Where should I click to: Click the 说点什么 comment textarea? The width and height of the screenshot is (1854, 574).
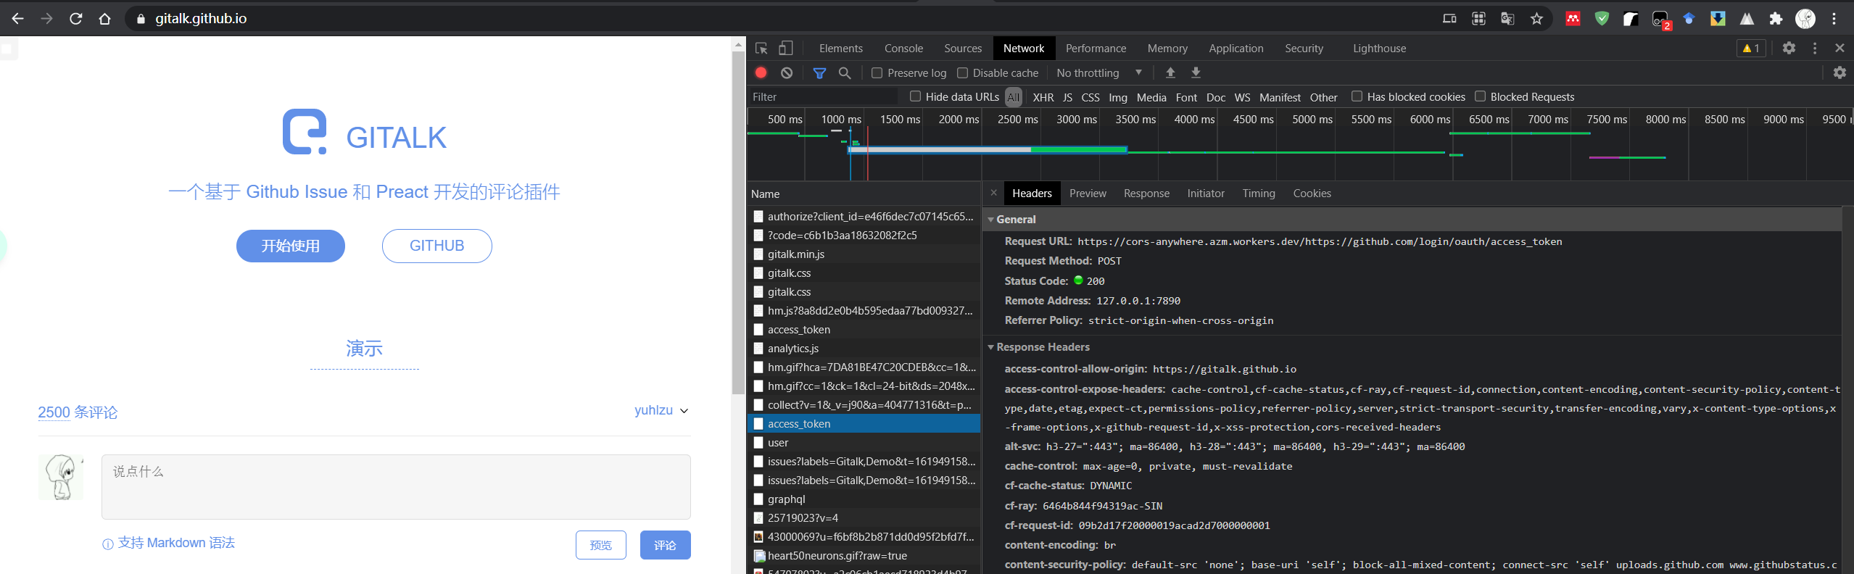(x=396, y=487)
